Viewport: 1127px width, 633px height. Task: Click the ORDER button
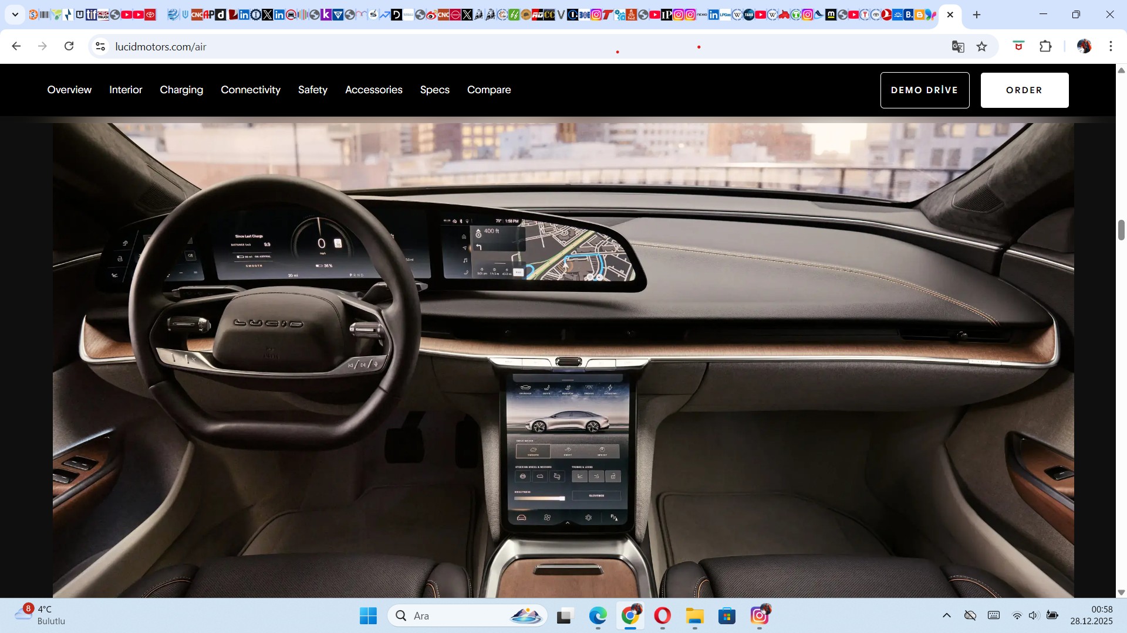coord(1024,90)
